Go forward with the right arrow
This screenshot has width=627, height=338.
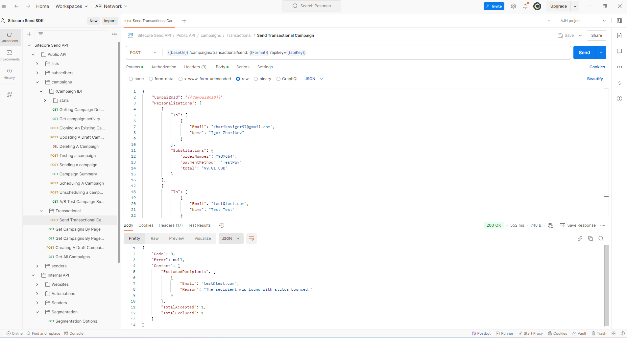tap(28, 6)
